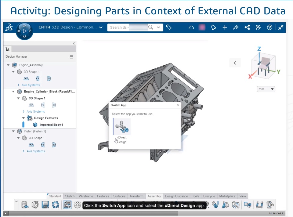Viewport: 293px width, 217px height.
Task: Open the help question mark icon
Action: coord(269,27)
